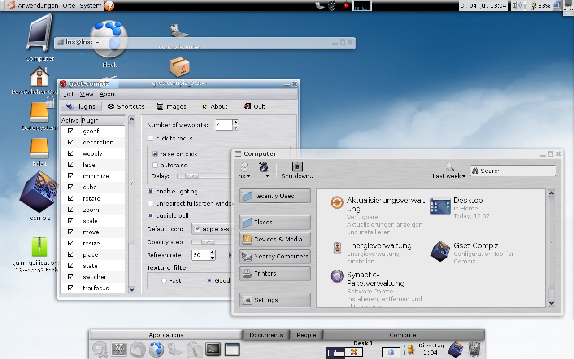Decrease the Refresh rate stepper

tap(213, 258)
